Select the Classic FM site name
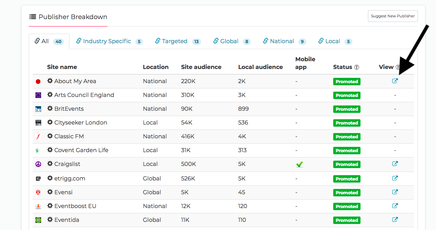This screenshot has width=436, height=230. [69, 136]
